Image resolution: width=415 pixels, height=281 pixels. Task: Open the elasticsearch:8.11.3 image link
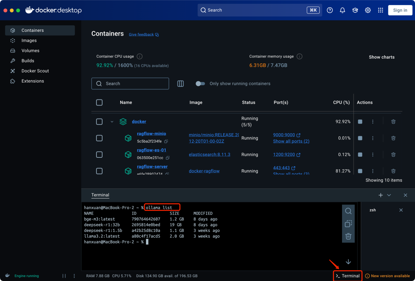(209, 154)
